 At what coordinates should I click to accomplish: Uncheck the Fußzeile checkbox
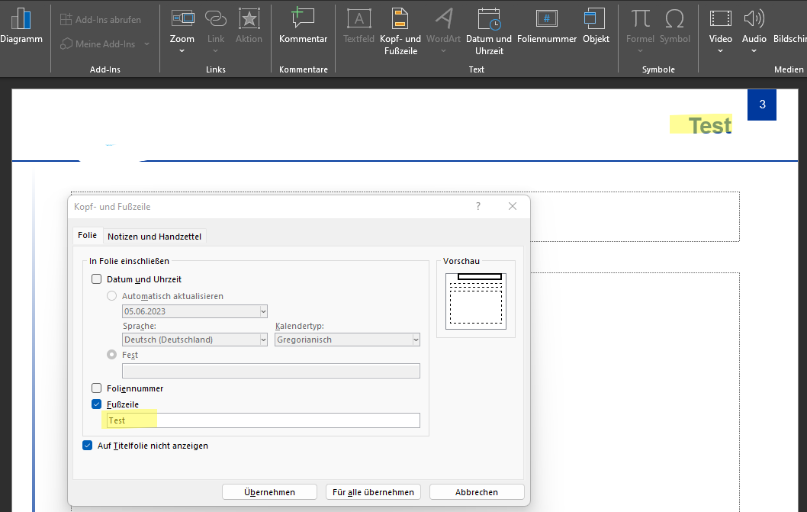click(x=96, y=404)
